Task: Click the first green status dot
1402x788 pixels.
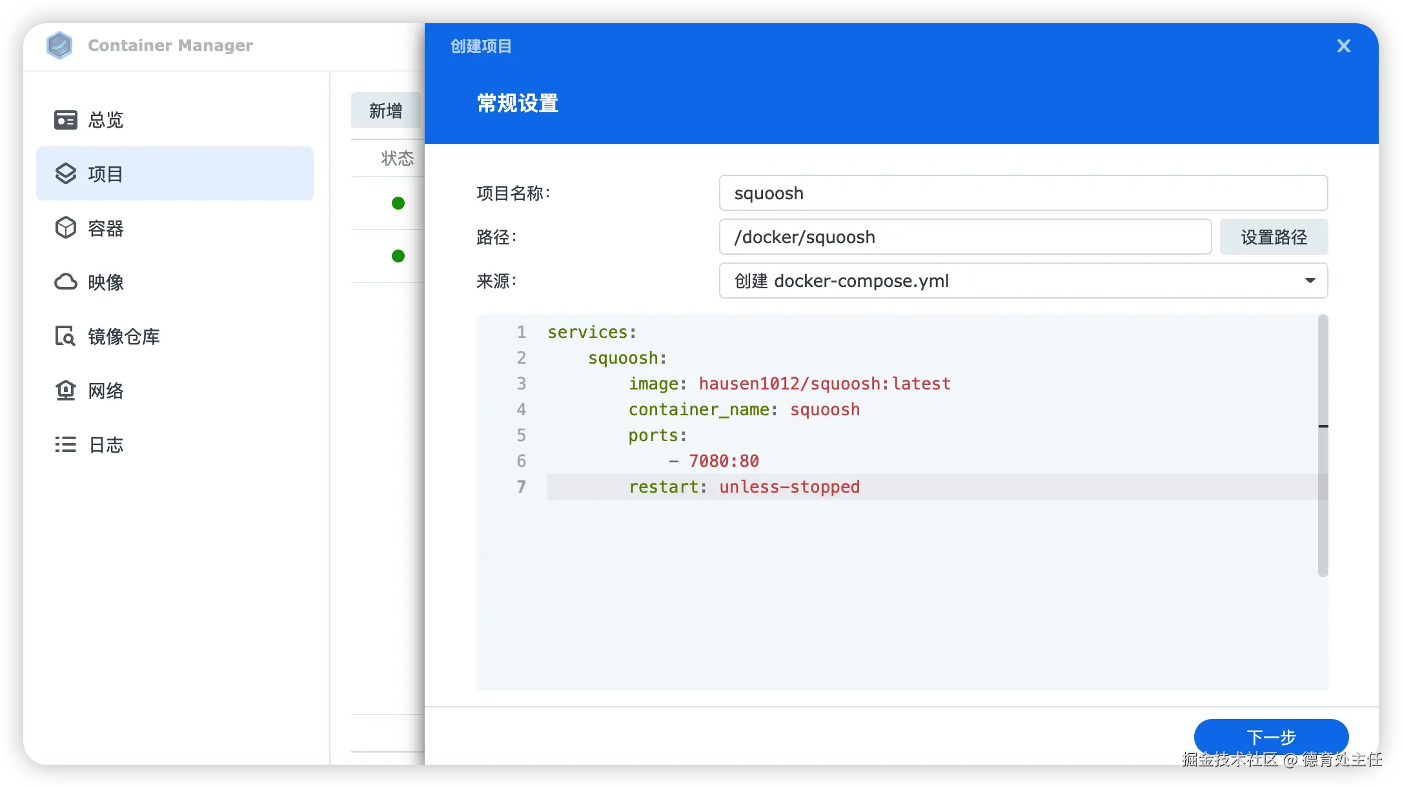Action: (398, 203)
